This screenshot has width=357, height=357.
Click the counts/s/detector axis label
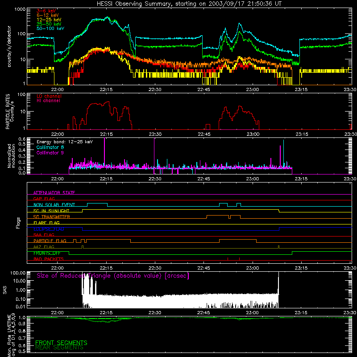click(9, 46)
